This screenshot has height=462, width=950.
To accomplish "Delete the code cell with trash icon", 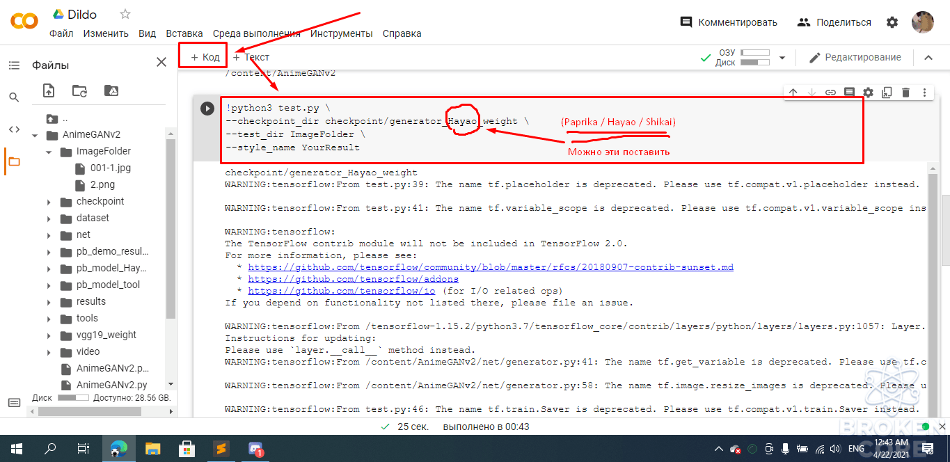I will (905, 92).
